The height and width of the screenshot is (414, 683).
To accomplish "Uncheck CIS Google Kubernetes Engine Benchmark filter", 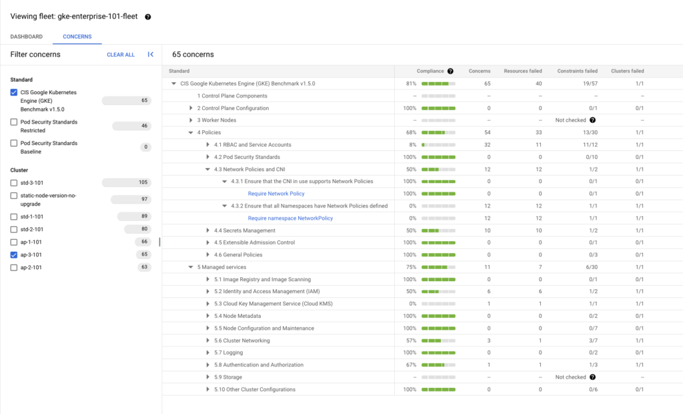I will [14, 93].
